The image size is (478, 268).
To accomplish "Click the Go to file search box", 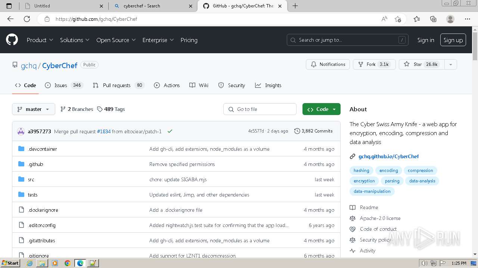I will [x=260, y=109].
